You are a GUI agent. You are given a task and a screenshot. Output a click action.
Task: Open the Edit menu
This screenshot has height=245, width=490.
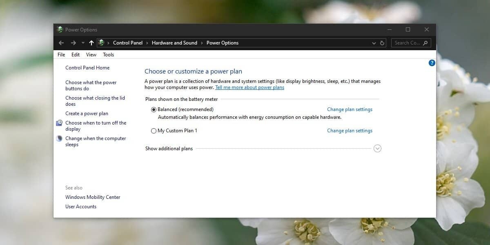76,55
